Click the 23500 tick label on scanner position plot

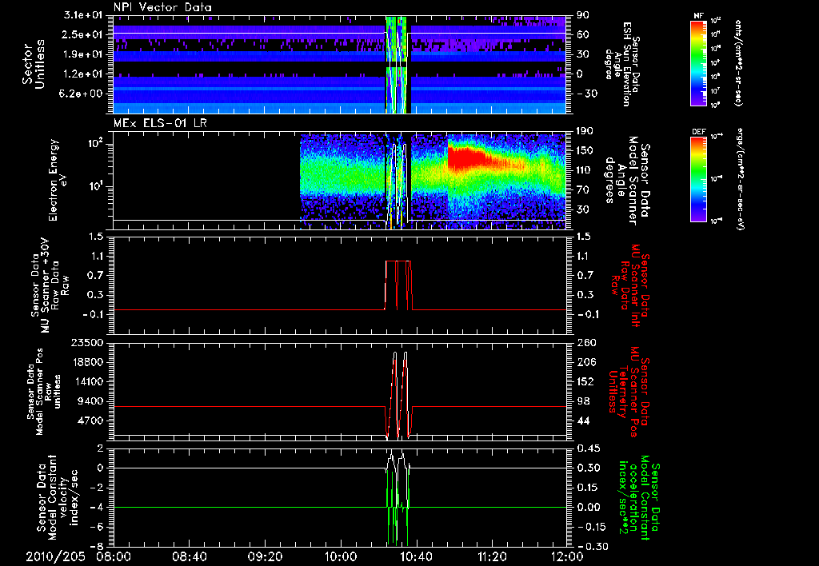(87, 343)
